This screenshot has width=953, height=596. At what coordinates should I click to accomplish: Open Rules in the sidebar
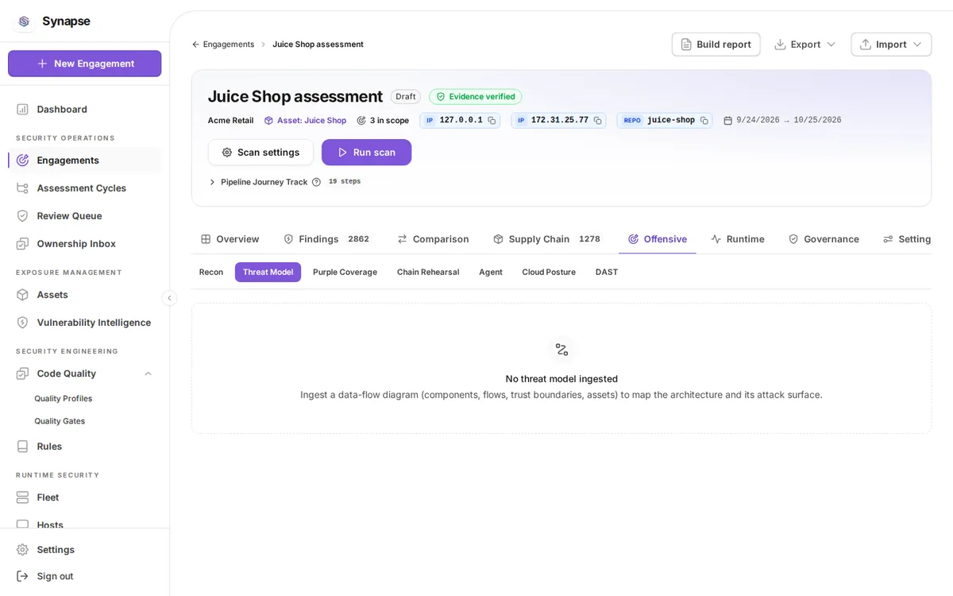click(x=84, y=446)
